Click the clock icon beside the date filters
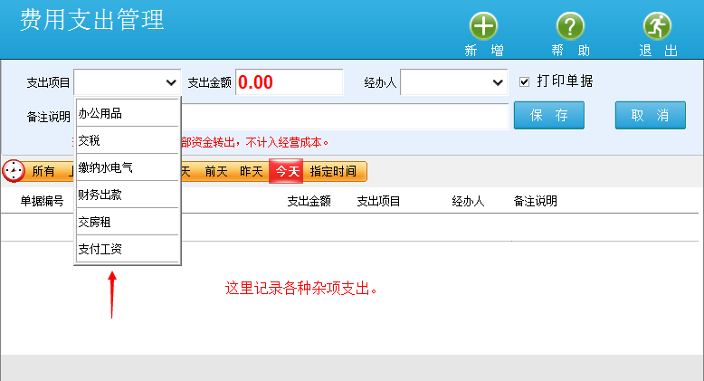 tap(14, 171)
